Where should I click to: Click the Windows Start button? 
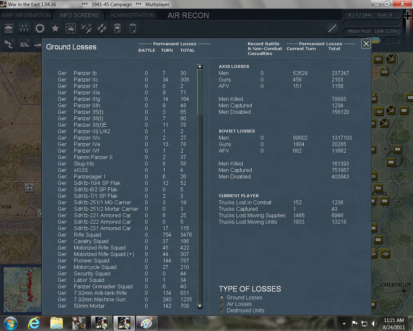click(x=10, y=323)
